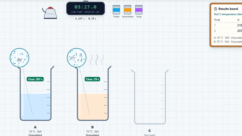Click trial 2 row in results table
The width and height of the screenshot is (242, 136).
tap(228, 31)
